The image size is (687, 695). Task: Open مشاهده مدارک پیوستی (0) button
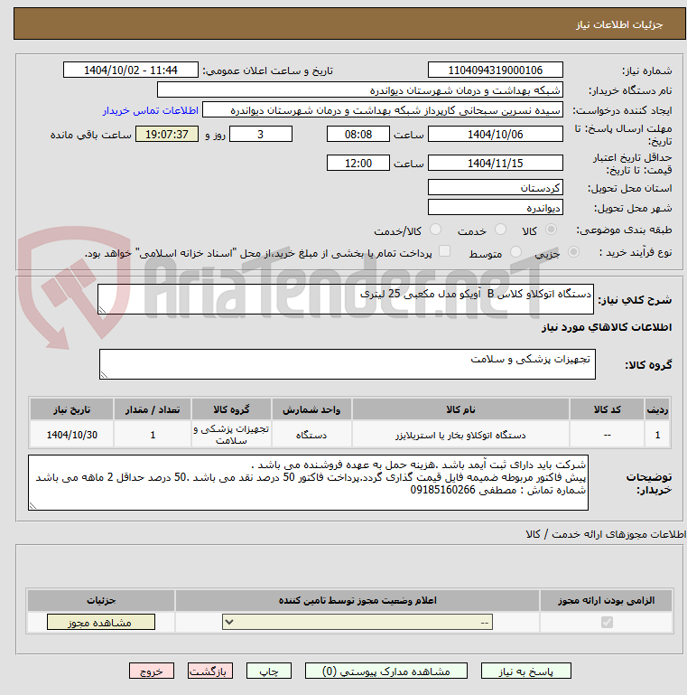click(386, 672)
